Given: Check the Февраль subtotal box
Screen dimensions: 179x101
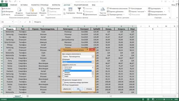Looking at the screenshot, I should coord(63,75).
